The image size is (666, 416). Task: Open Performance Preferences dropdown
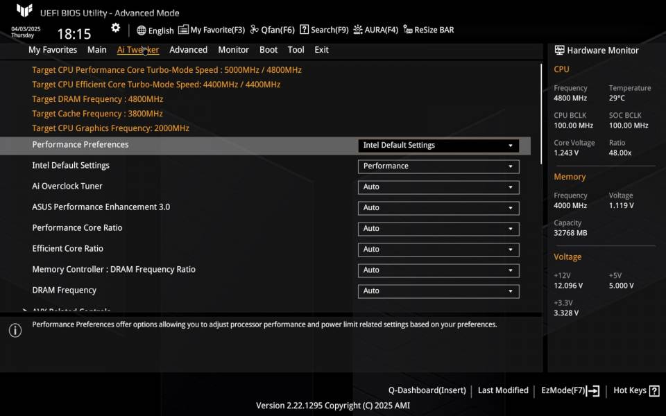pyautogui.click(x=438, y=145)
